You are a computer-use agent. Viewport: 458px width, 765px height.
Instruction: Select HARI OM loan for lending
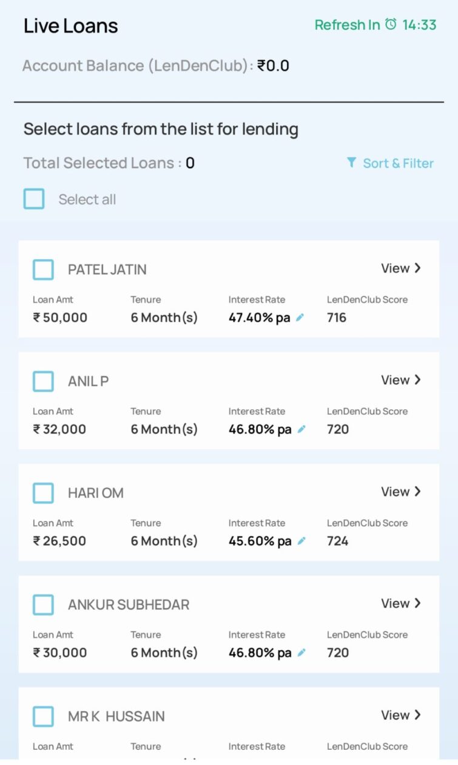(43, 493)
